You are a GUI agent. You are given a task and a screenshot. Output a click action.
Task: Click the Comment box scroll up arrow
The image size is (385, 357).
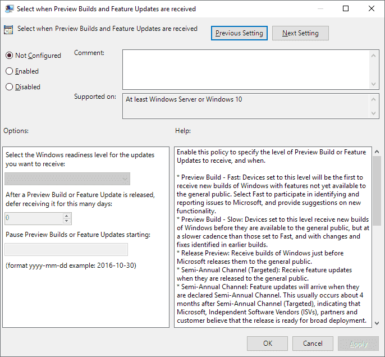point(373,56)
